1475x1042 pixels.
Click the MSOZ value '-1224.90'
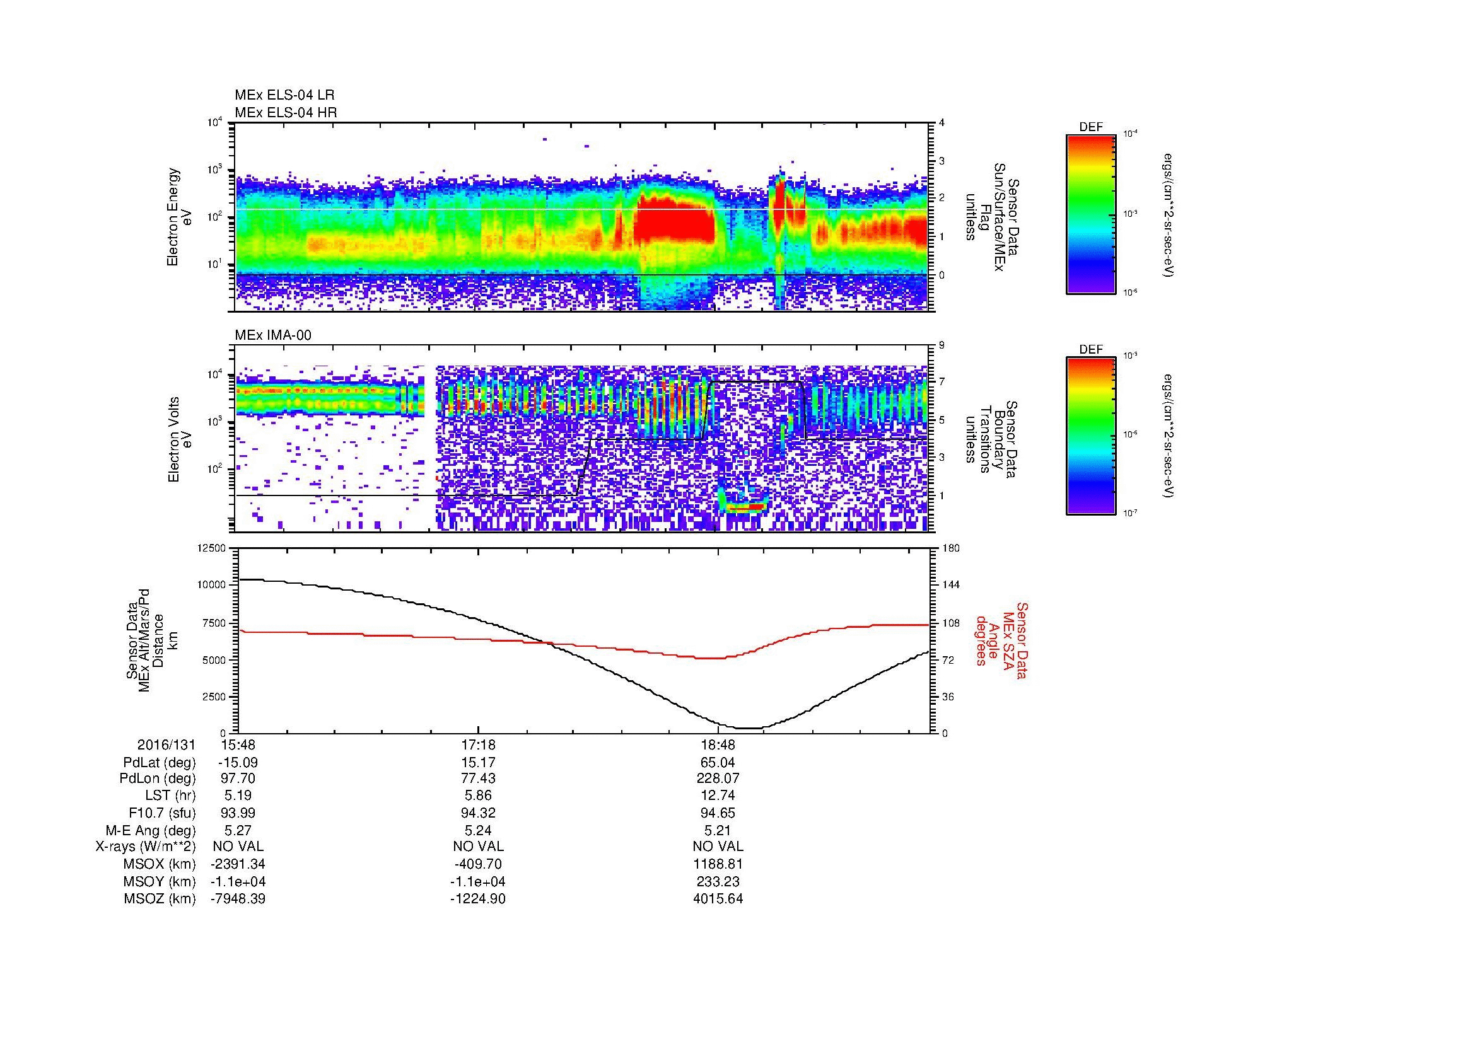click(x=478, y=900)
